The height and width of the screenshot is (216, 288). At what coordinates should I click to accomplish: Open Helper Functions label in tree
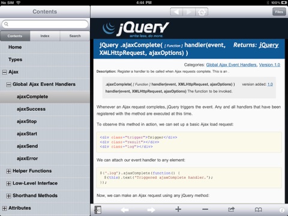(x=32, y=171)
